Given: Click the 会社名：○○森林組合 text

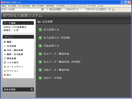Looking at the screenshot, I should coord(15,27).
